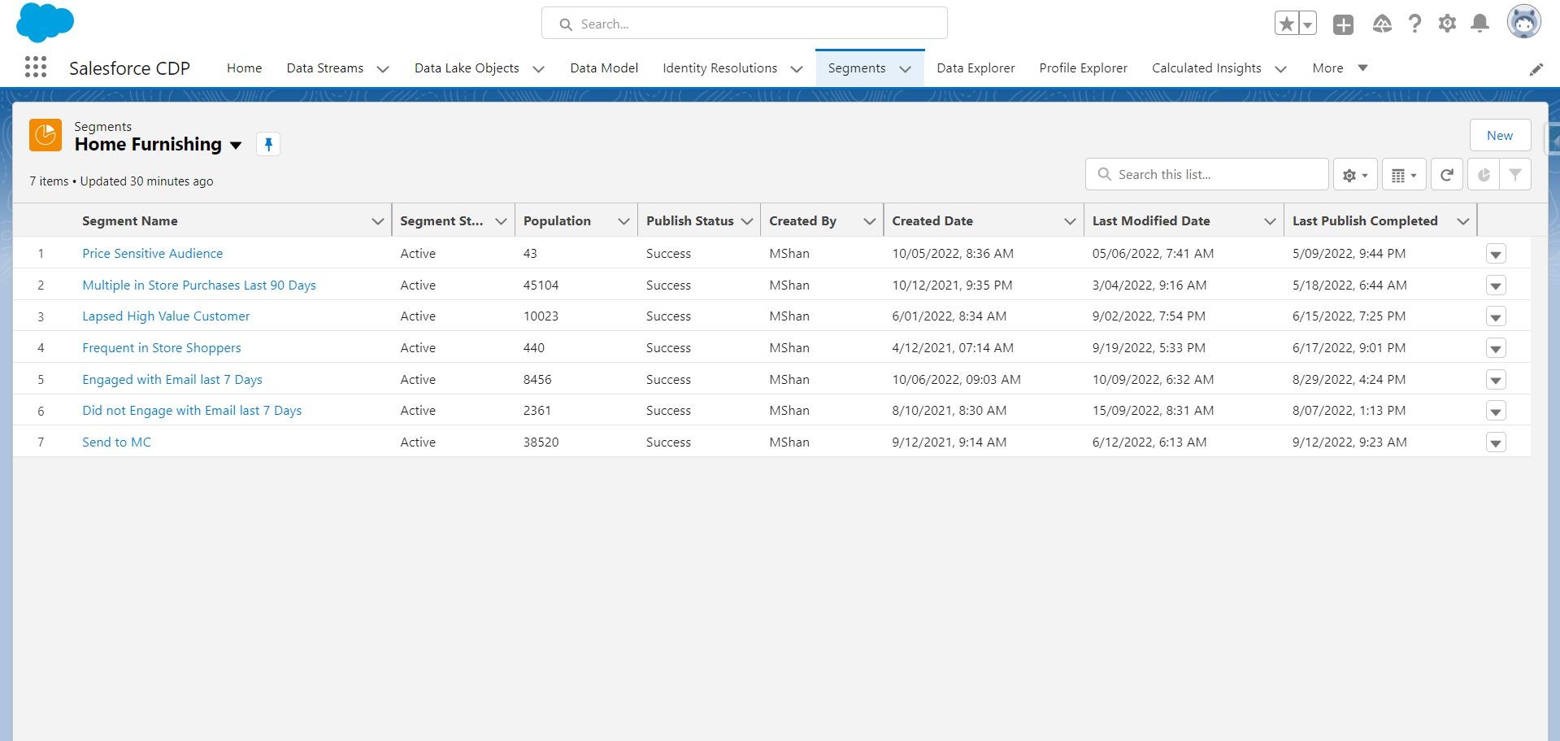Open the Data Model tab
Viewport: 1560px width, 741px height.
point(604,68)
